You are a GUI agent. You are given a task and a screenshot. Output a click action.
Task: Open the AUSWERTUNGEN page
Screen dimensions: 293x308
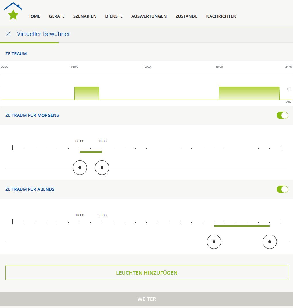149,16
